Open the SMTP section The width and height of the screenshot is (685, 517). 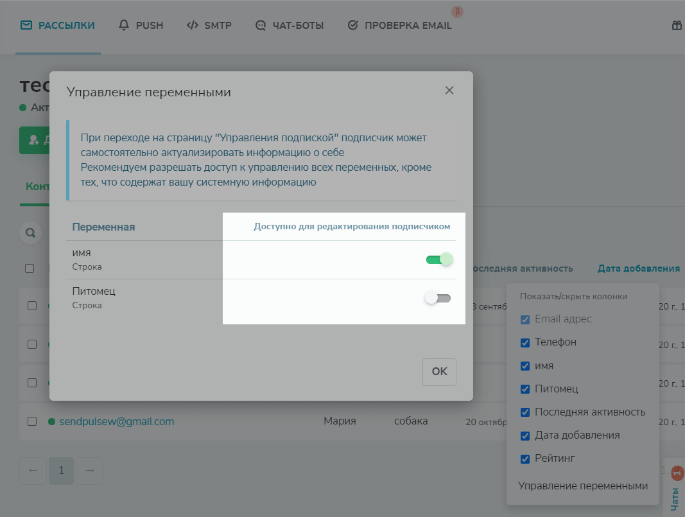pyautogui.click(x=209, y=26)
